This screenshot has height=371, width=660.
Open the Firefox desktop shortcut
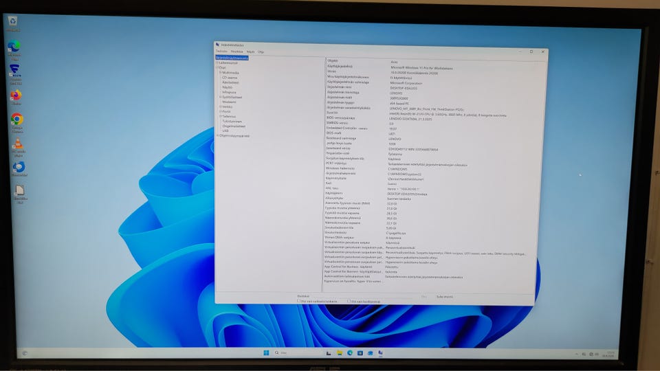(x=16, y=97)
